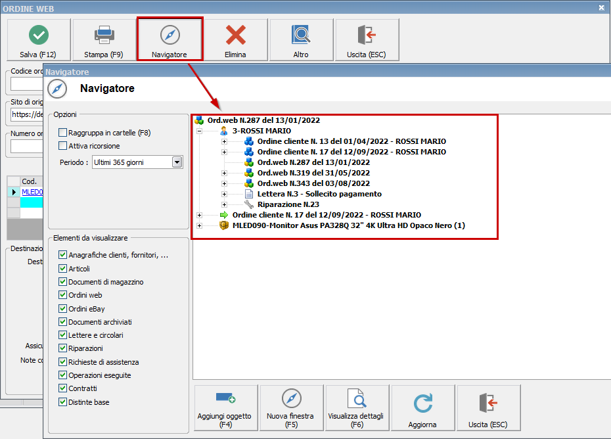Collapse the 3-ROSSI MARIO tree node

coord(200,131)
